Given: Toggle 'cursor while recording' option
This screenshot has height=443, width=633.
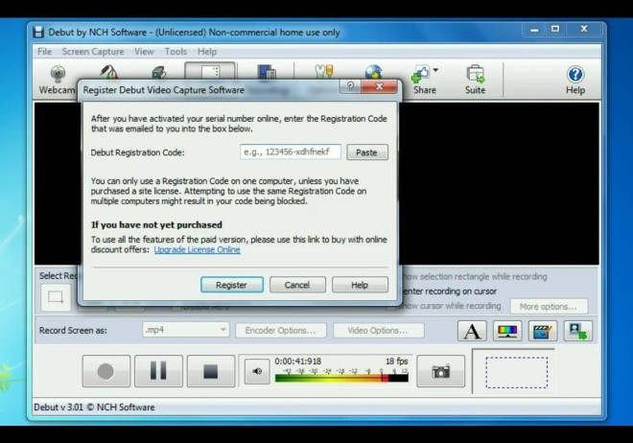Looking at the screenshot, I should [449, 306].
